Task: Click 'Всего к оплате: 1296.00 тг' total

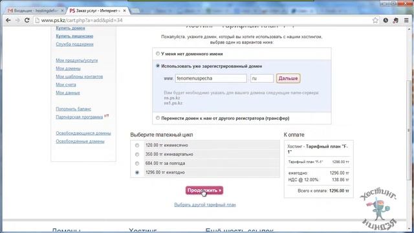Action: pyautogui.click(x=323, y=191)
